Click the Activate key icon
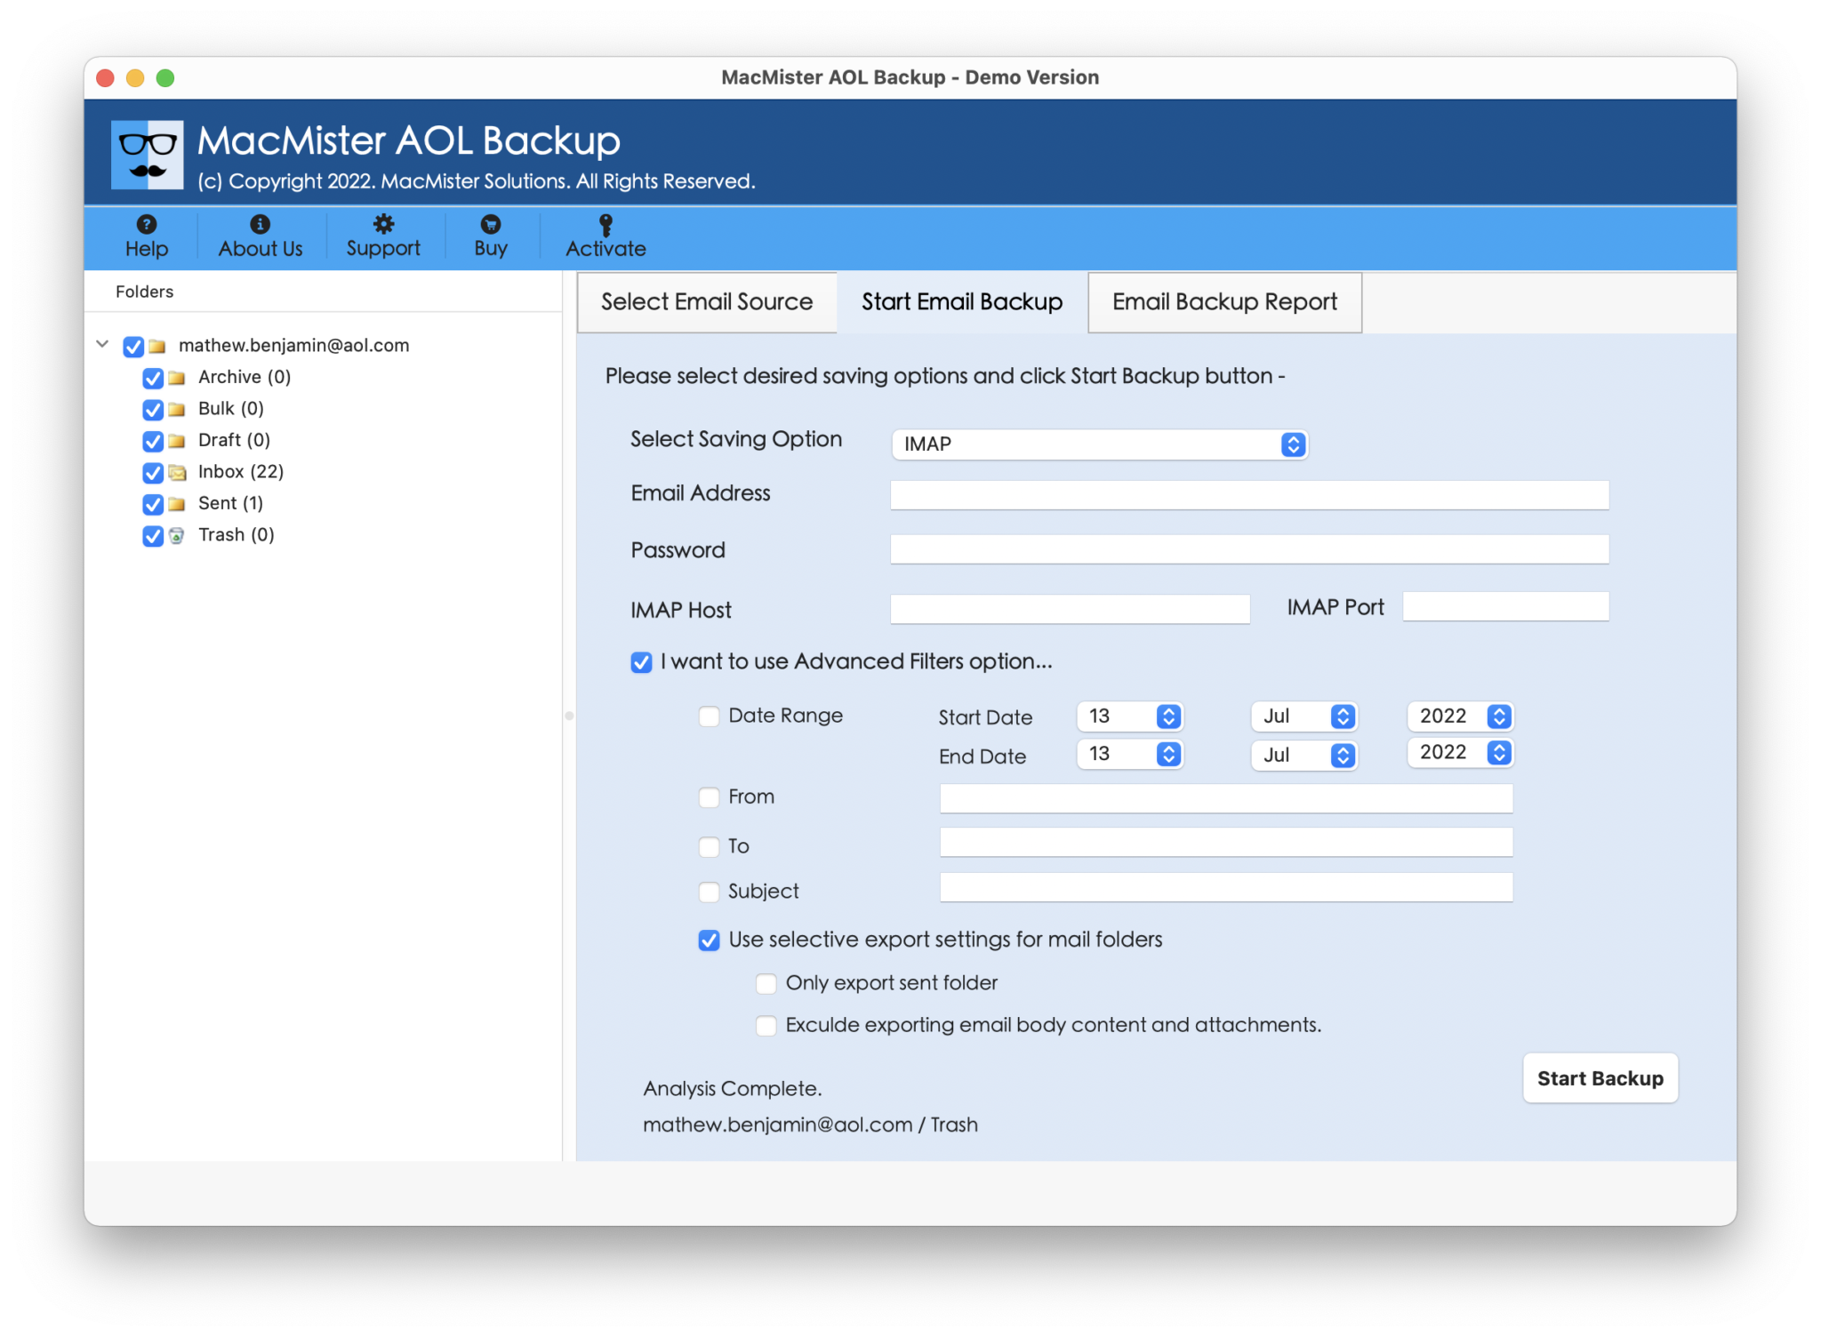1821x1337 pixels. (605, 225)
